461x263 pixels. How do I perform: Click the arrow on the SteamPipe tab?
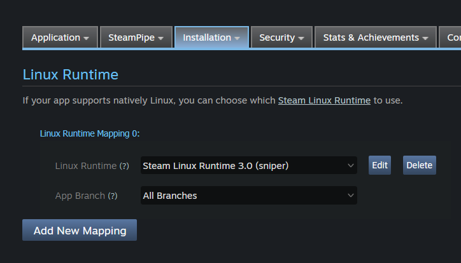tap(161, 38)
